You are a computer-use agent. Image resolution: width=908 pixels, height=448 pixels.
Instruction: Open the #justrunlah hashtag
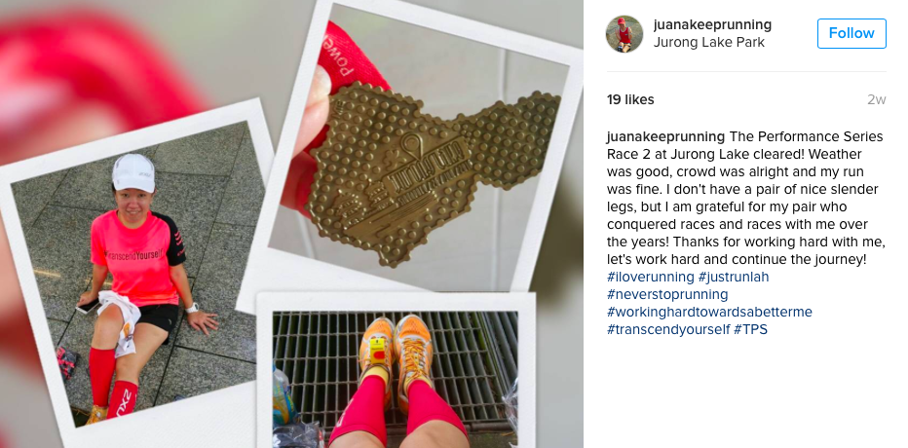[734, 277]
